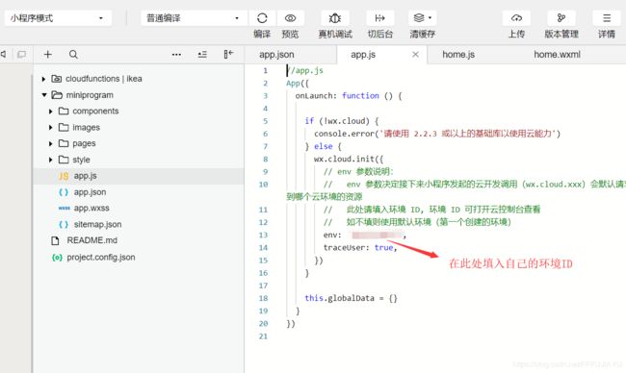Image resolution: width=626 pixels, height=373 pixels.
Task: Switch to the home.js editor tab
Action: pyautogui.click(x=458, y=55)
